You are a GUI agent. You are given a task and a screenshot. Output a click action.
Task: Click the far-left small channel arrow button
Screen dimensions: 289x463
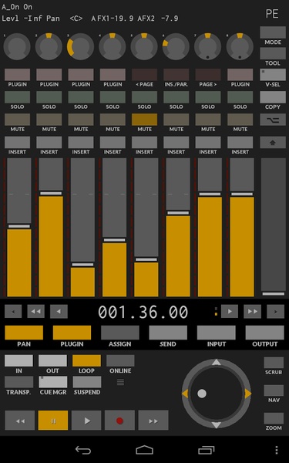(13, 311)
